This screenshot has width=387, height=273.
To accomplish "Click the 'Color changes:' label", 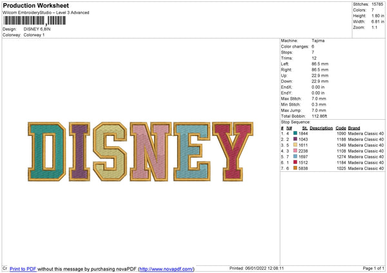I will point(295,46).
